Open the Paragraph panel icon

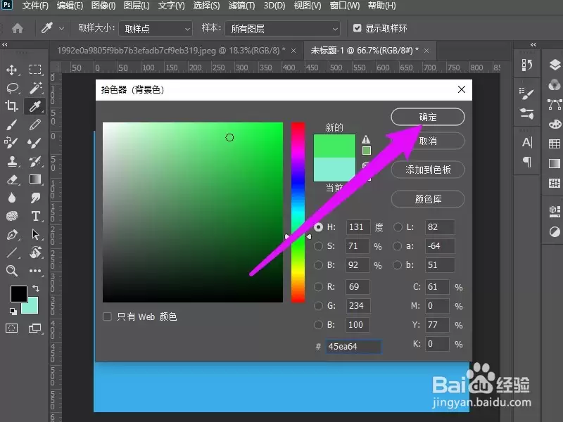(x=526, y=162)
